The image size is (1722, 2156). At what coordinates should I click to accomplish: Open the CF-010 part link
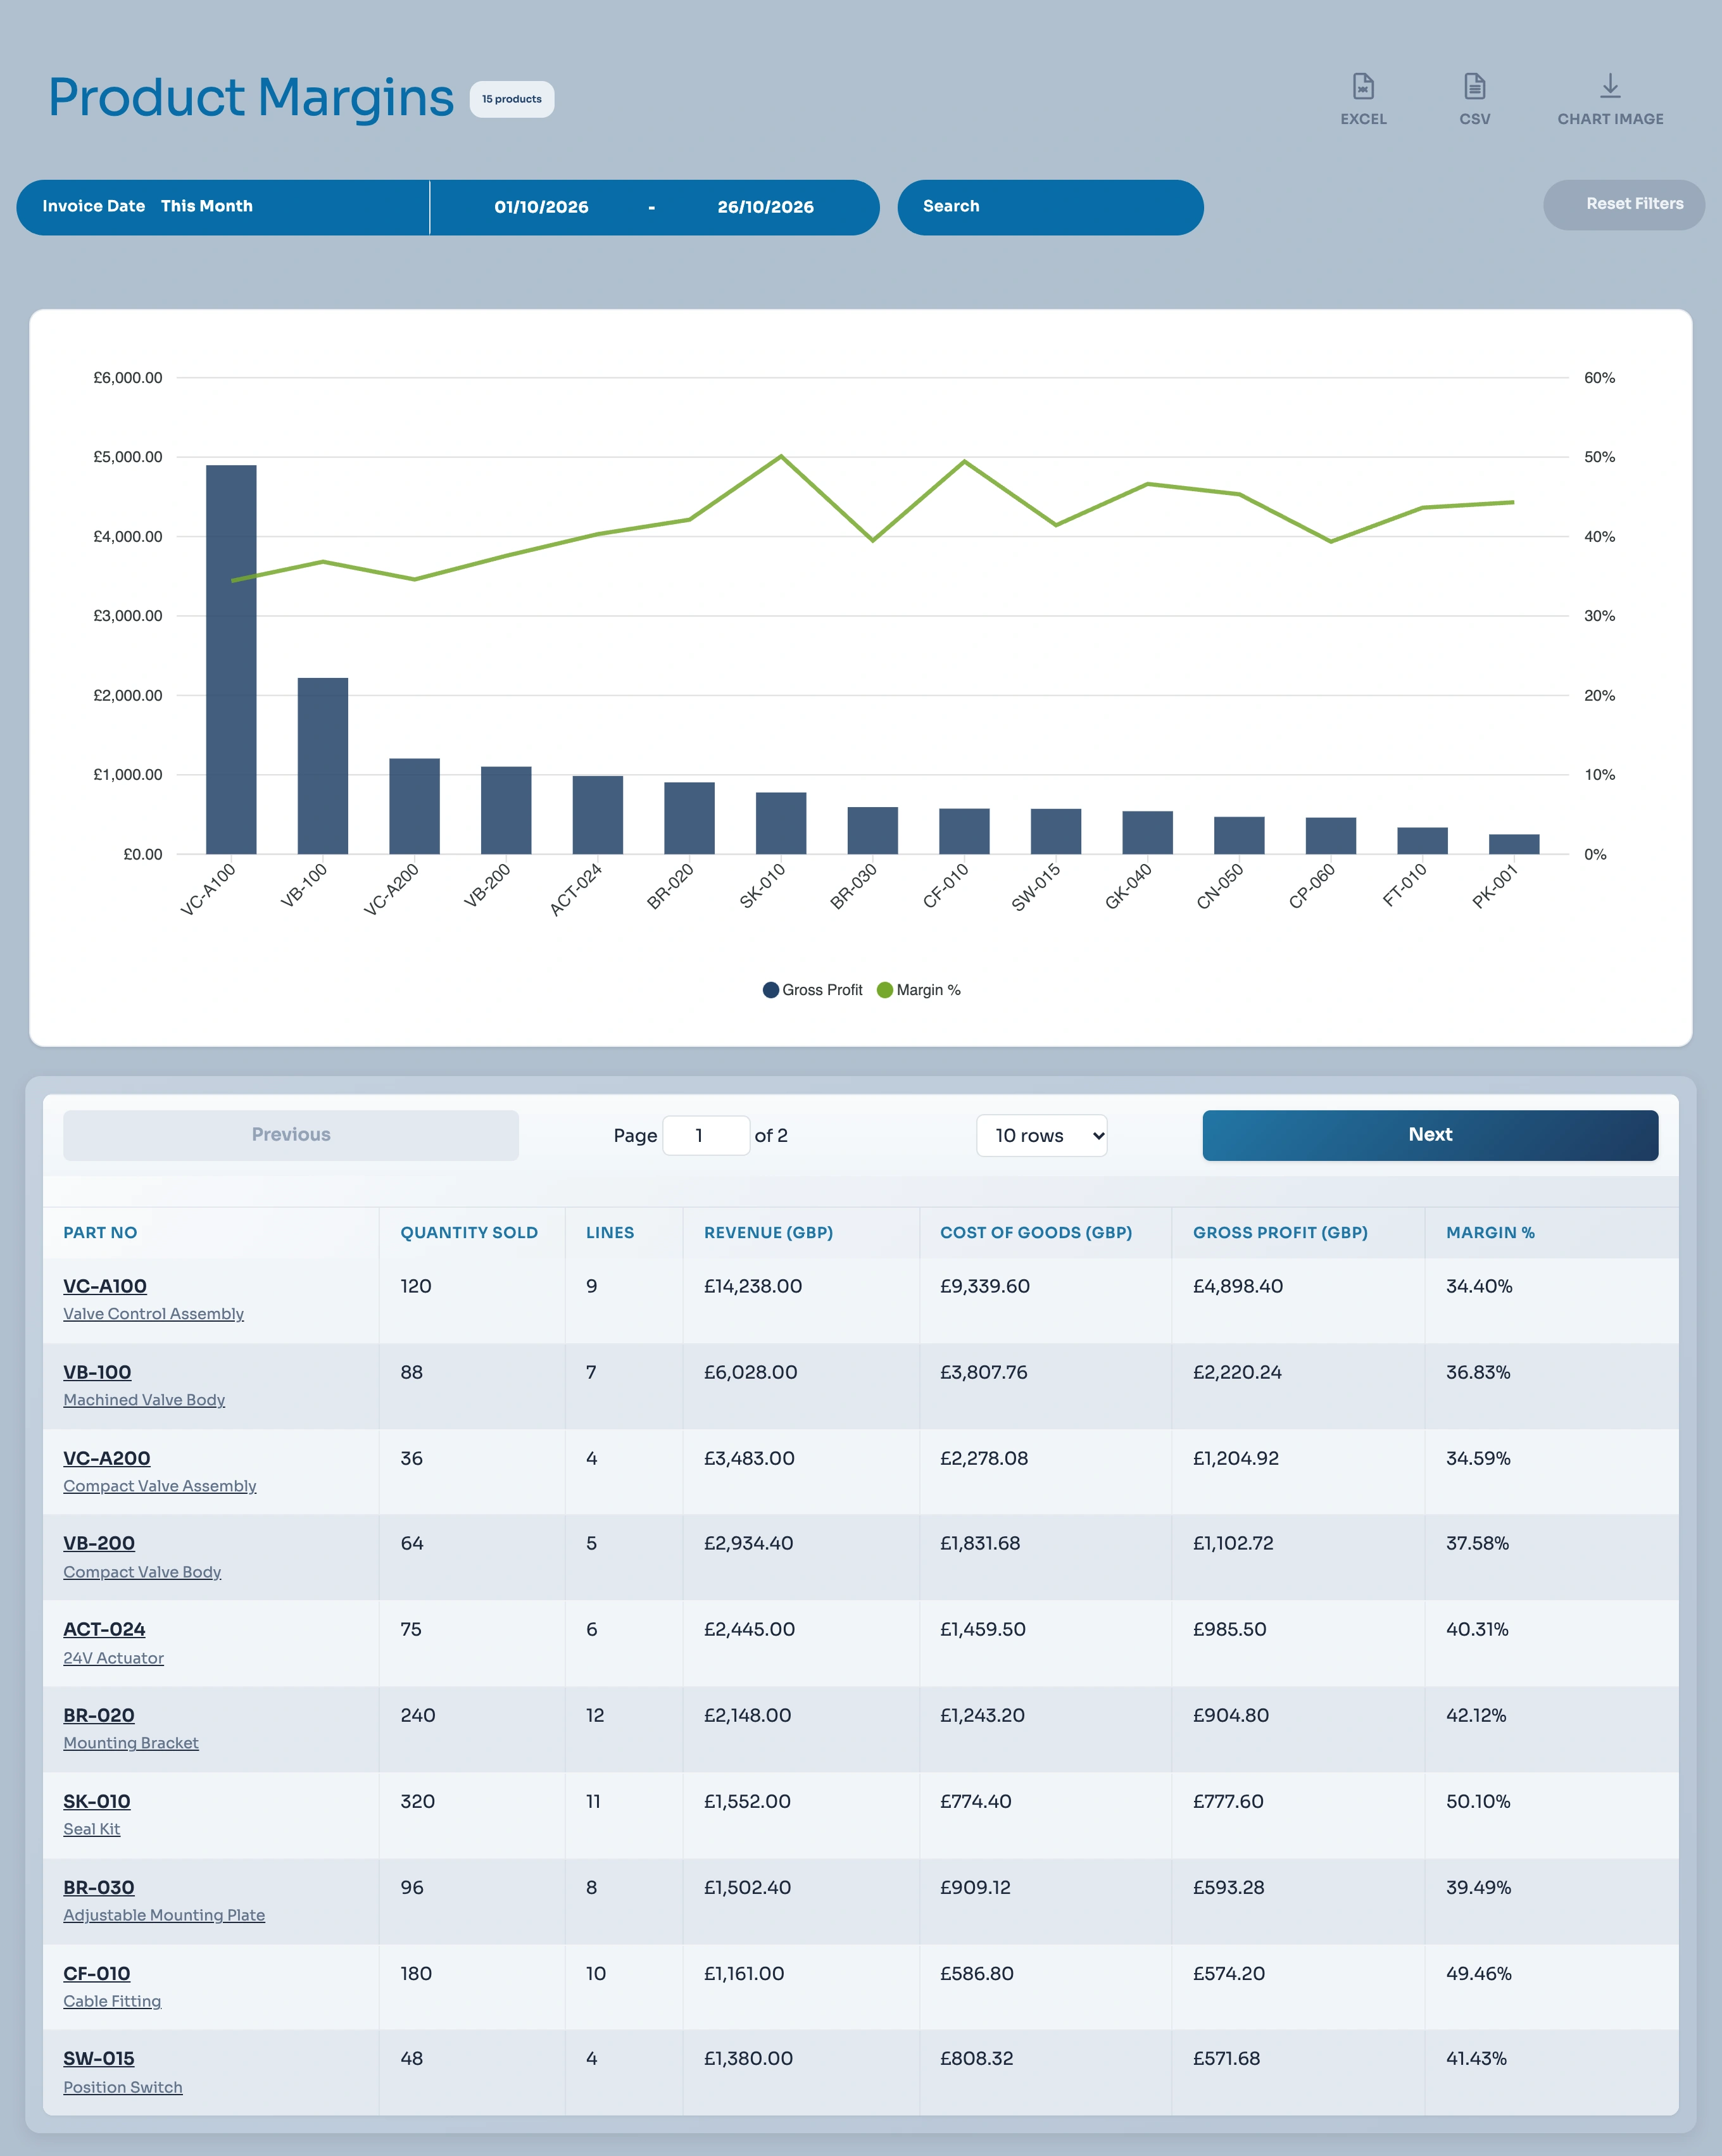pyautogui.click(x=97, y=1973)
